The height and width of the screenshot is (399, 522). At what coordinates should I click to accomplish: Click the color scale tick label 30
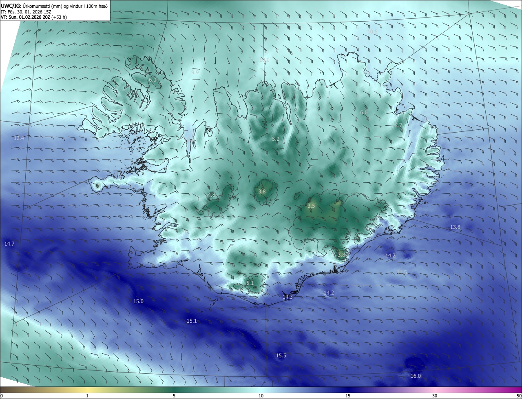tap(435, 396)
